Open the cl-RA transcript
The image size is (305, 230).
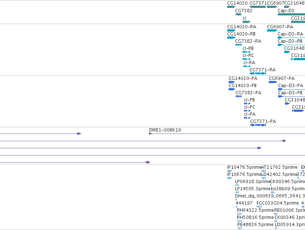247,66
